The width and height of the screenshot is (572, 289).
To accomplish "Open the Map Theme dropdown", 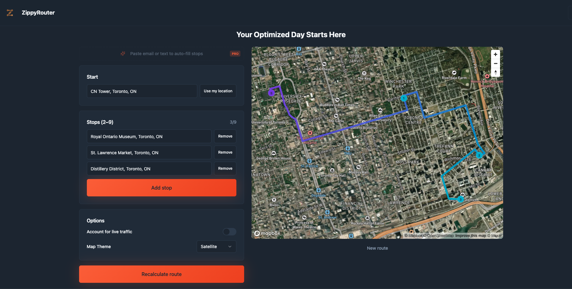I will click(x=216, y=247).
